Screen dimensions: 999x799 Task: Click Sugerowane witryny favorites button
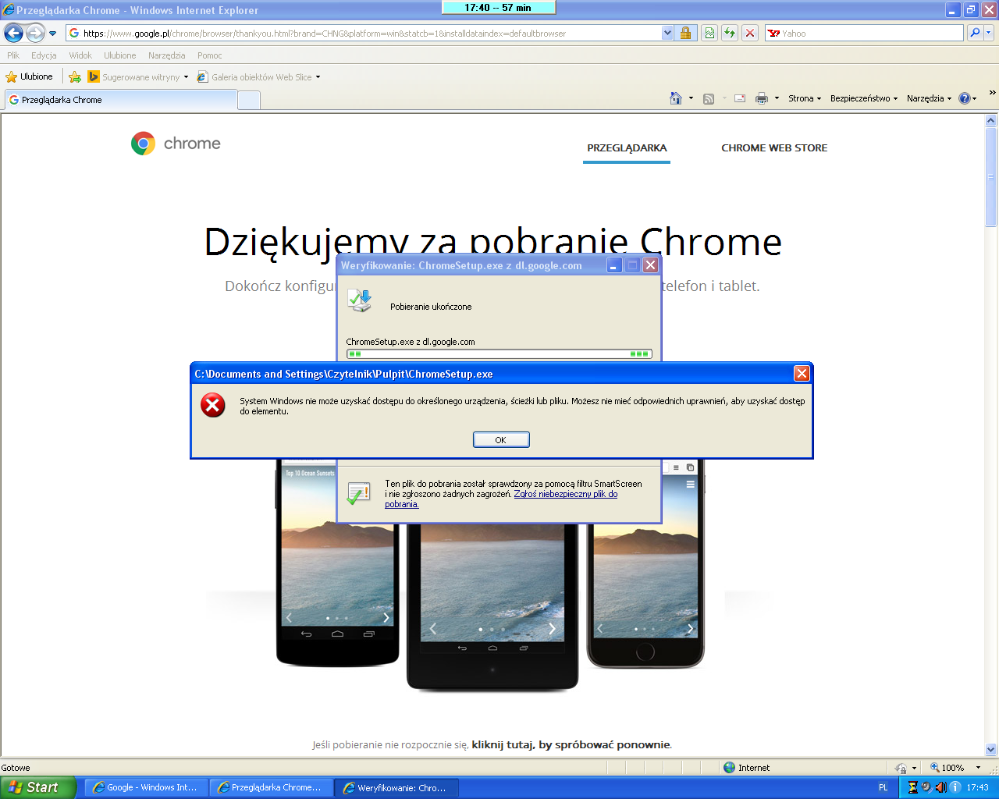(138, 77)
